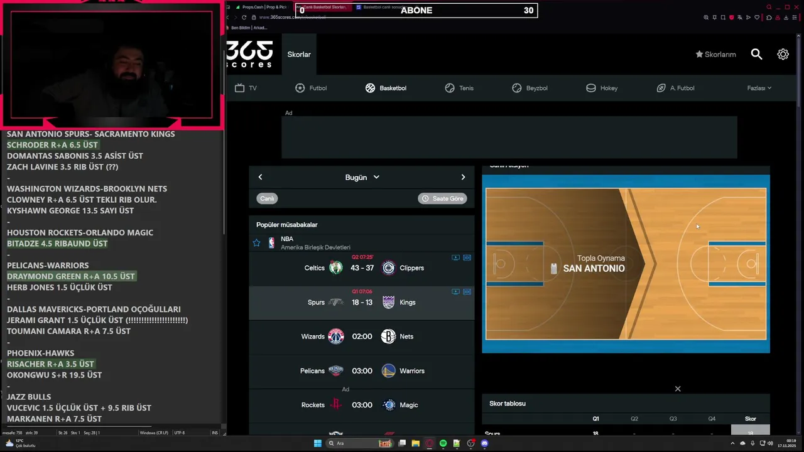
Task: Open the Pelicans vs Warriors match
Action: 362,371
